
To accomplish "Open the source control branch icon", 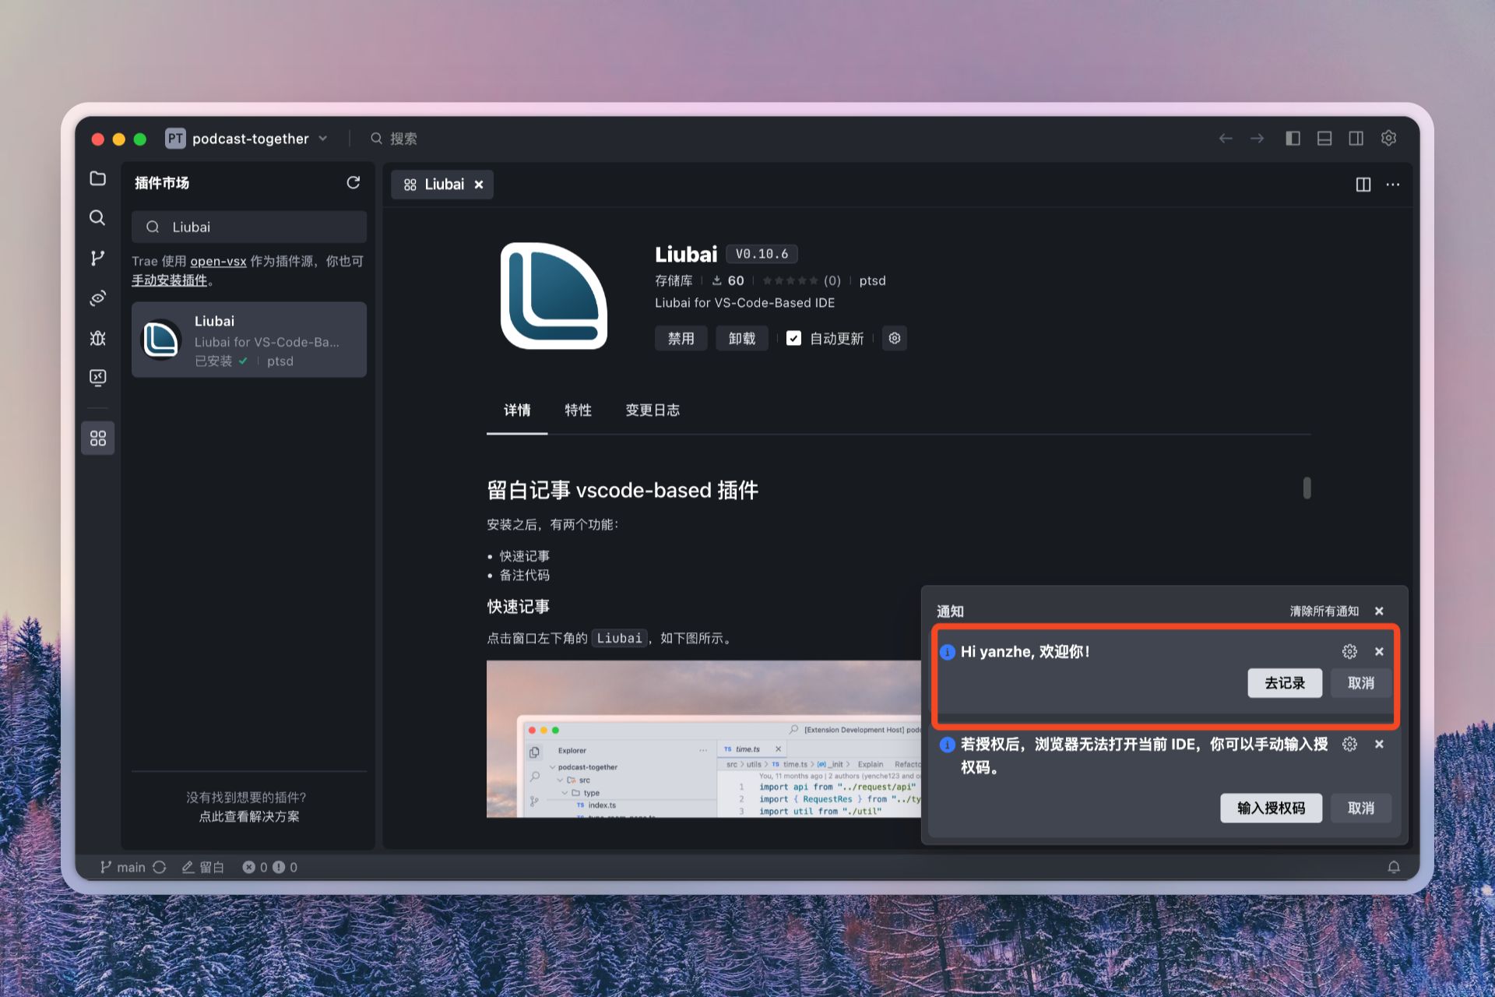I will [97, 258].
